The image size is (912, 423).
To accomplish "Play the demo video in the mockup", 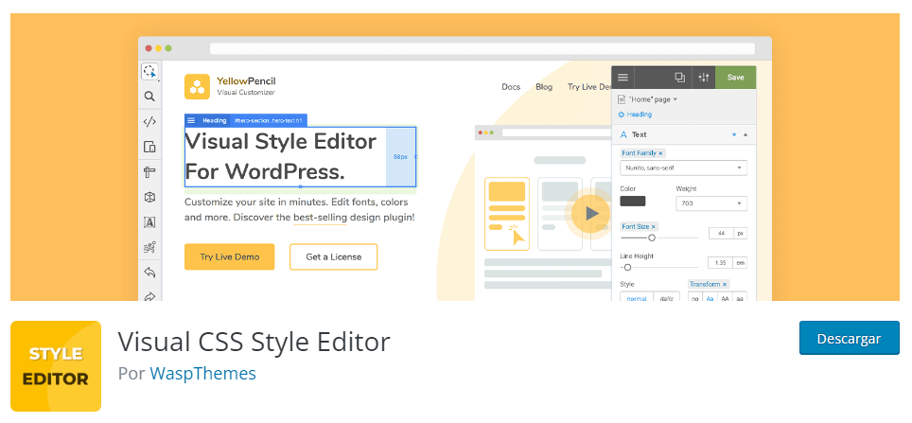I will [591, 214].
